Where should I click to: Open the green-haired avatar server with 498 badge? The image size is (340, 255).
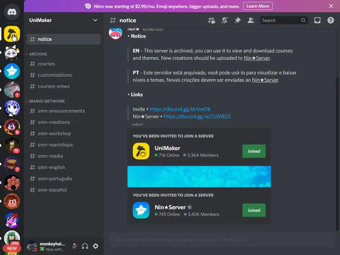[x=12, y=238]
